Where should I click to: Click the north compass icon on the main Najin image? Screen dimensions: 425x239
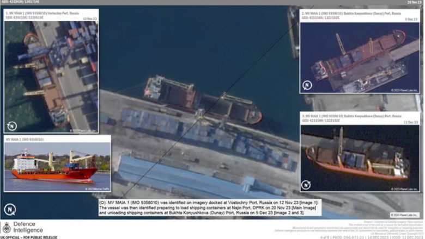pyautogui.click(x=10, y=210)
